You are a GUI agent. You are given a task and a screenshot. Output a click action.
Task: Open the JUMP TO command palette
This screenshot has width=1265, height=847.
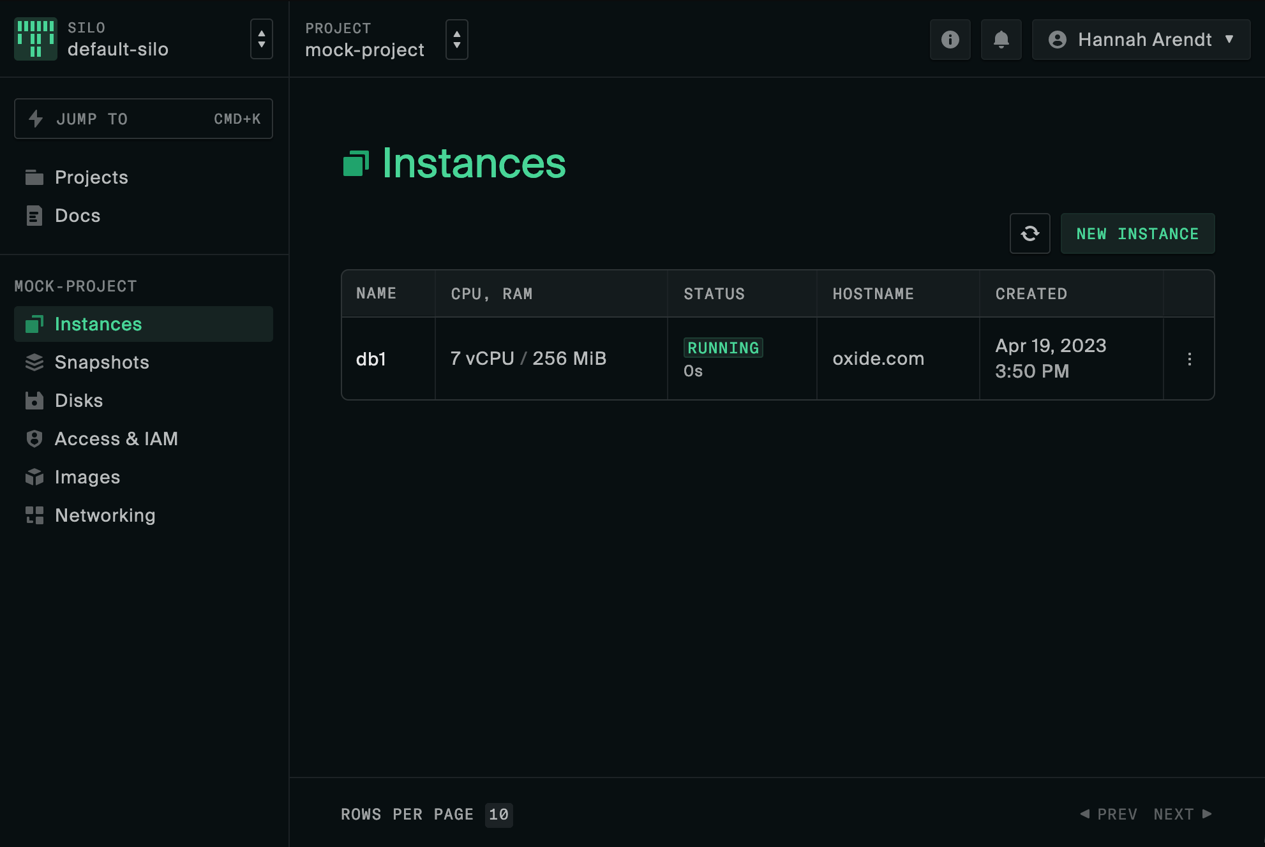(x=145, y=118)
